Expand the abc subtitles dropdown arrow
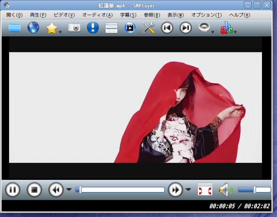This screenshot has height=217, width=277. pos(235,32)
